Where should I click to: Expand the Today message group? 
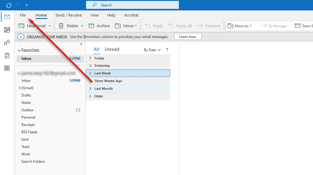[90, 58]
